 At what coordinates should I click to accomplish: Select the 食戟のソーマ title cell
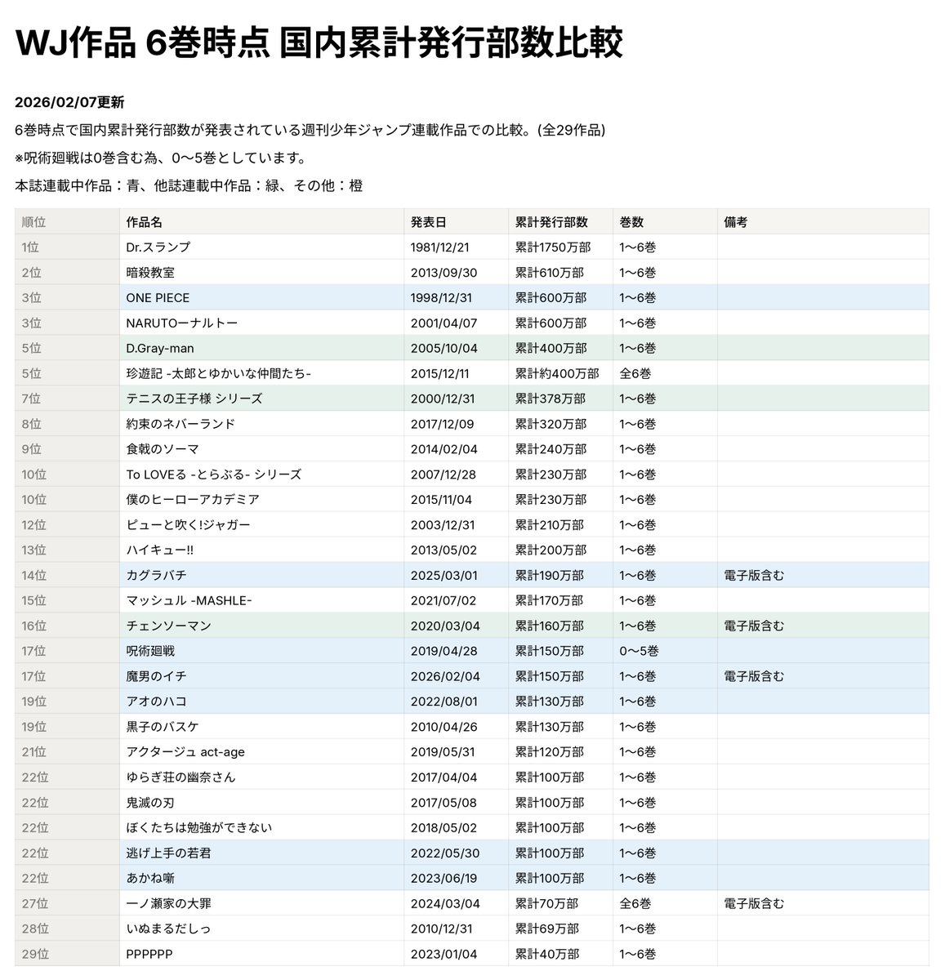coord(261,449)
